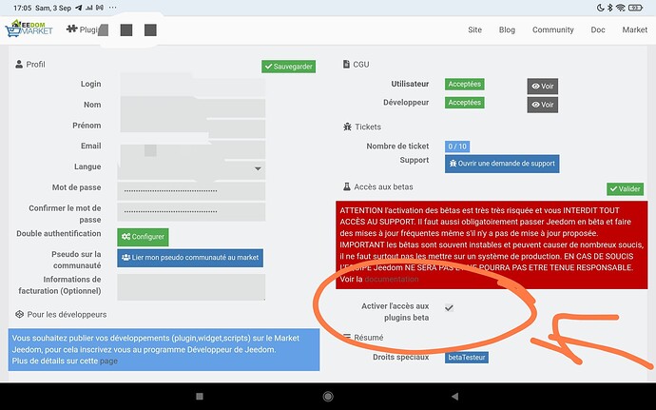Open the documentation link in red warning
The height and width of the screenshot is (410, 656).
coord(391,279)
